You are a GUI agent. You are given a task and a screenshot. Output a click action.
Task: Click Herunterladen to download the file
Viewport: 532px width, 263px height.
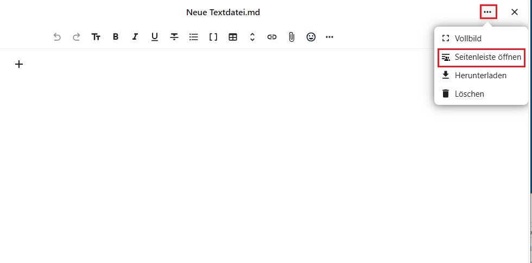pos(481,76)
